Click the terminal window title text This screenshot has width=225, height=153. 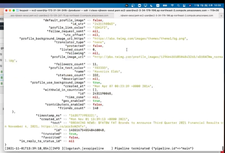(119, 10)
